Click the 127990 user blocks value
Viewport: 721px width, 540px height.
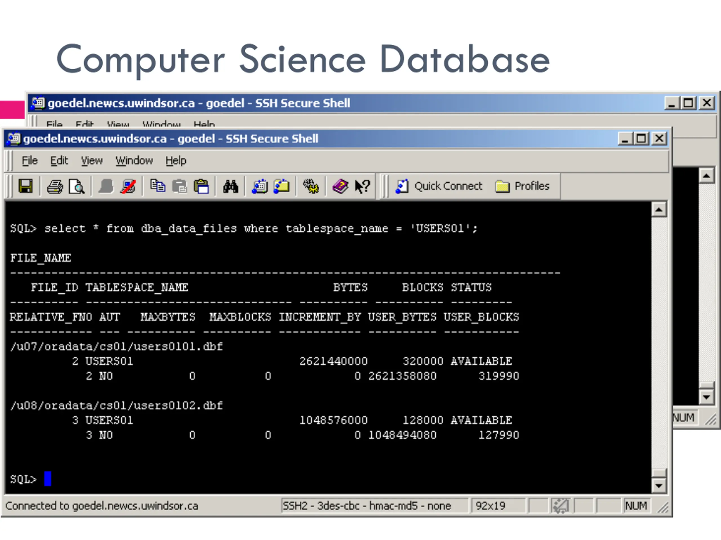point(499,435)
